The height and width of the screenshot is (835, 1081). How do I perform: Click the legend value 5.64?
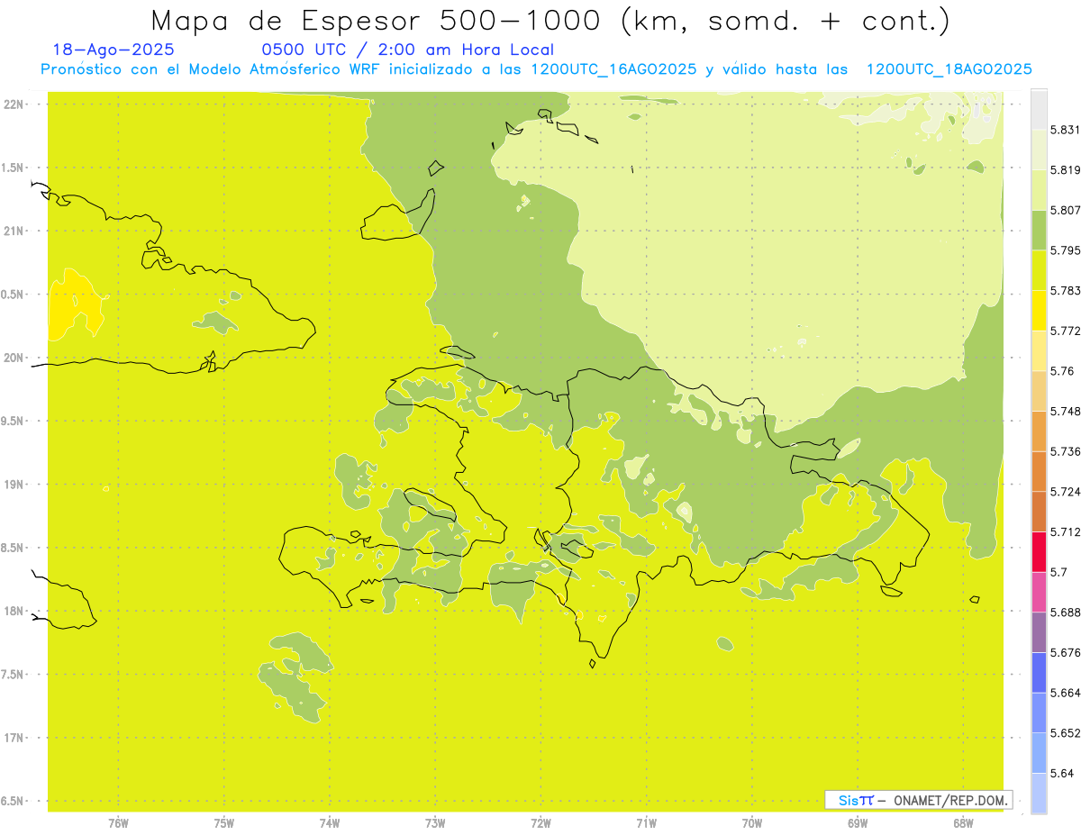[x=1061, y=773]
